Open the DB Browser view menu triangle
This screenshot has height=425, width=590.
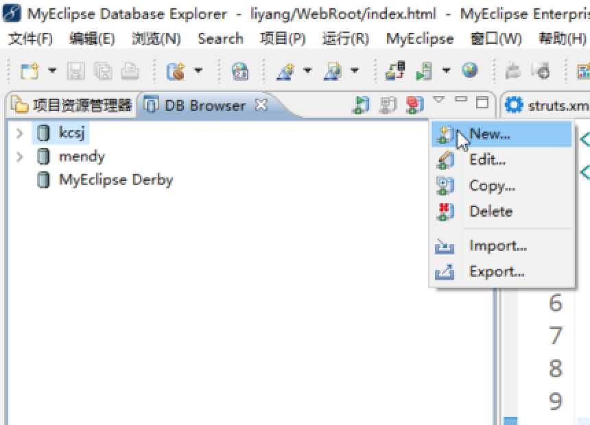439,99
